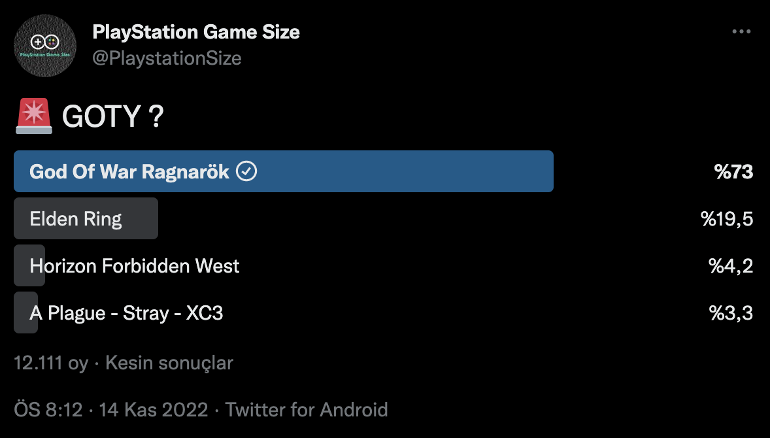Screen dimensions: 770x438
Task: Open the PlayStation Game Size display name
Action: 196,32
